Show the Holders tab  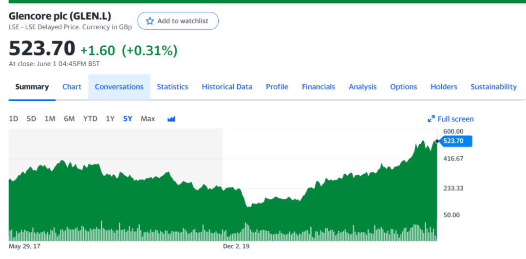[444, 87]
